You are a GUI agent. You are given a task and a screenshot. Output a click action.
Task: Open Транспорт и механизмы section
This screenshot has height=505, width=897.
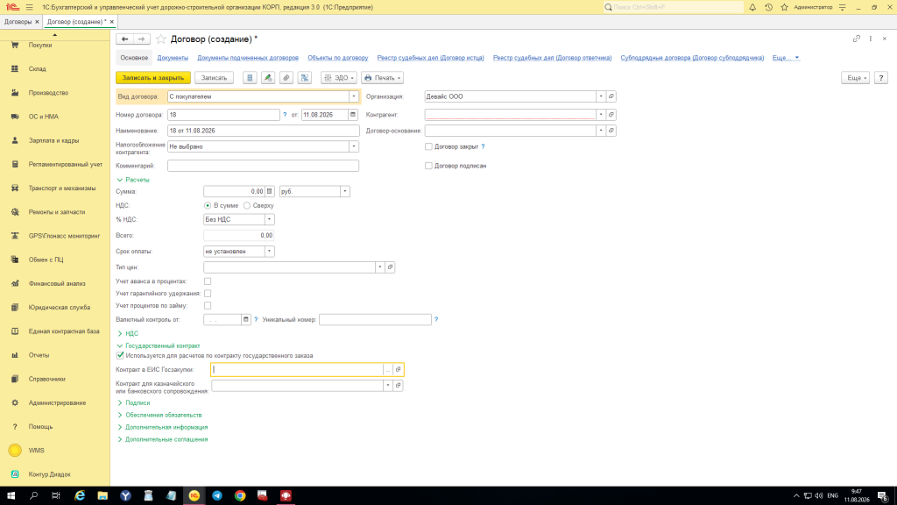pos(62,188)
